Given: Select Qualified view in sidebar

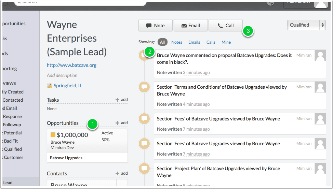Looking at the screenshot, I should 12,149.
